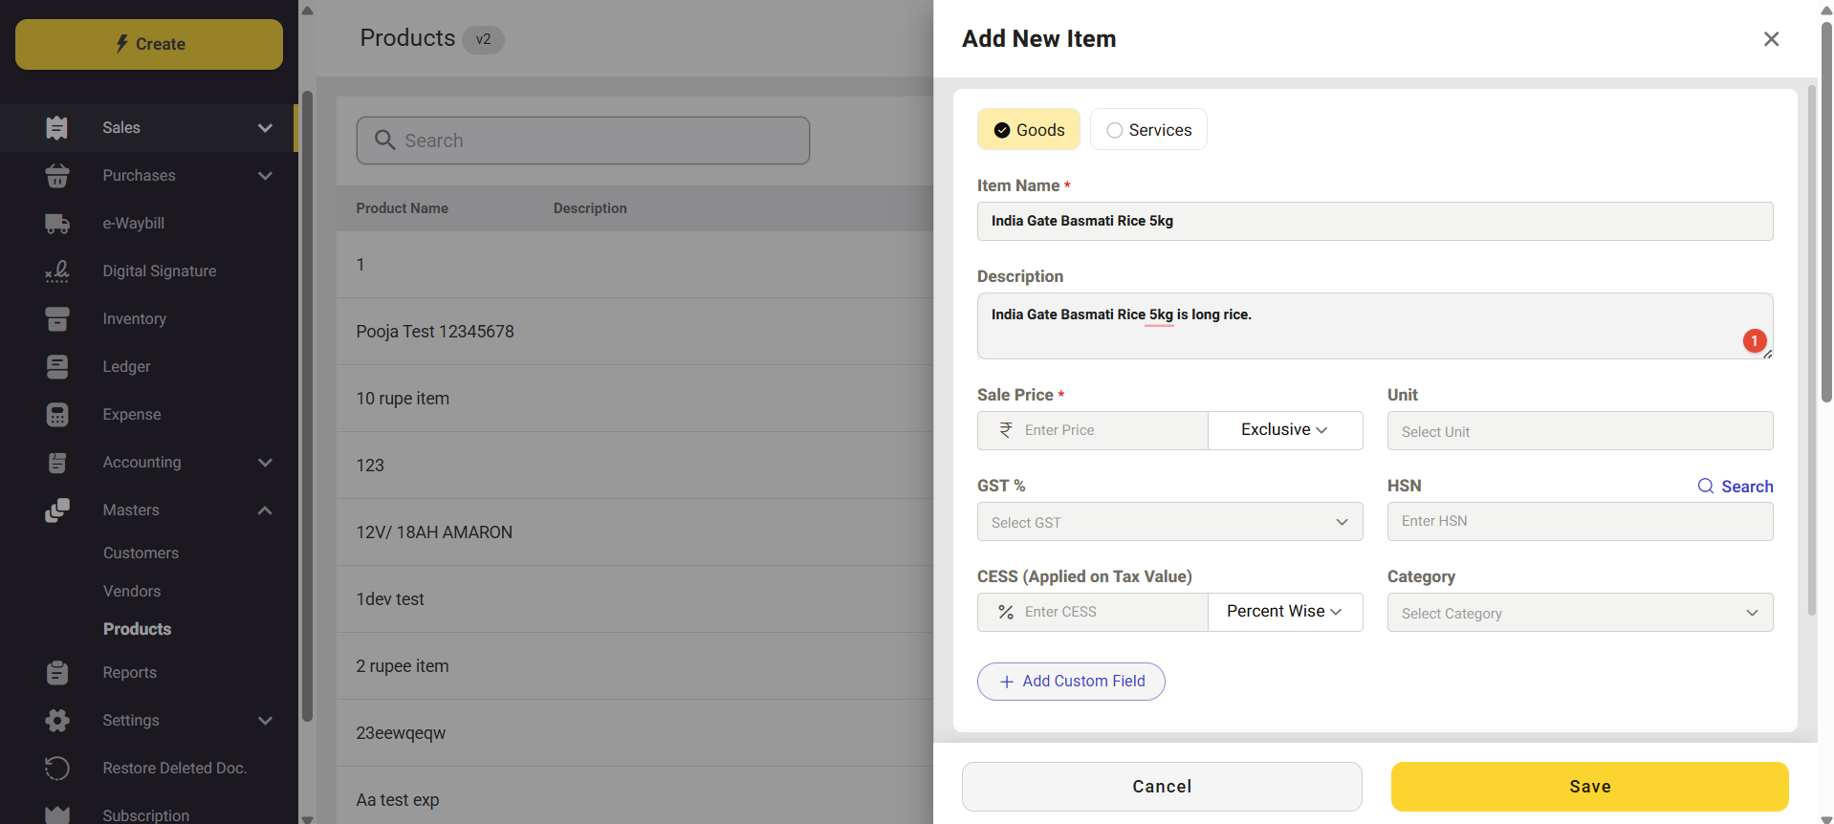The image size is (1834, 824).
Task: Click the red spell-check badge in Description
Action: [1754, 341]
